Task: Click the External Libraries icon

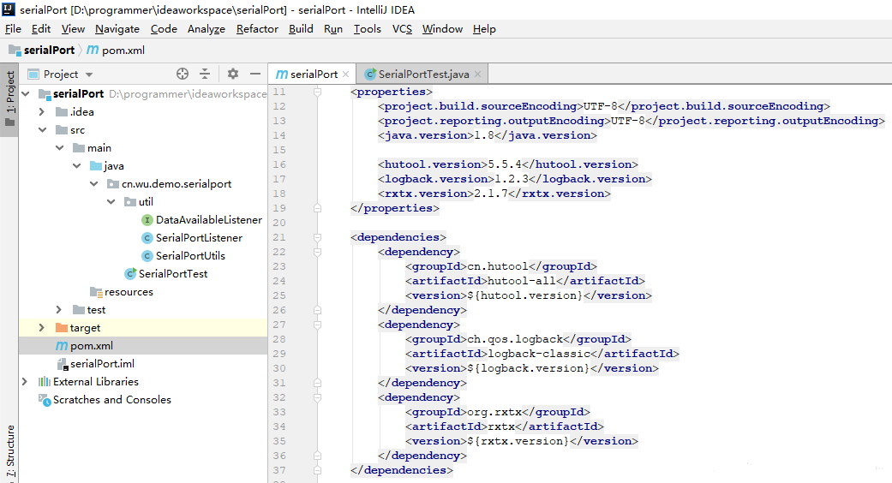Action: click(x=45, y=382)
